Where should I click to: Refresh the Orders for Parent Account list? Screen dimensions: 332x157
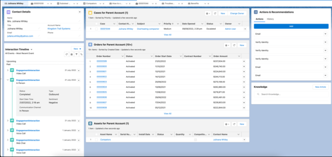coord(234,45)
